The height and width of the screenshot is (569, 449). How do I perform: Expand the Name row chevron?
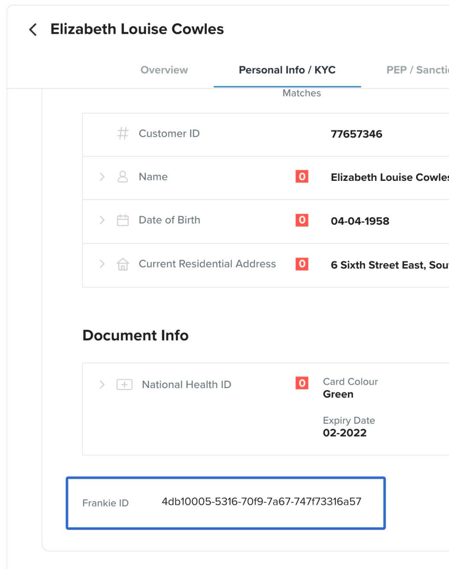pyautogui.click(x=102, y=177)
